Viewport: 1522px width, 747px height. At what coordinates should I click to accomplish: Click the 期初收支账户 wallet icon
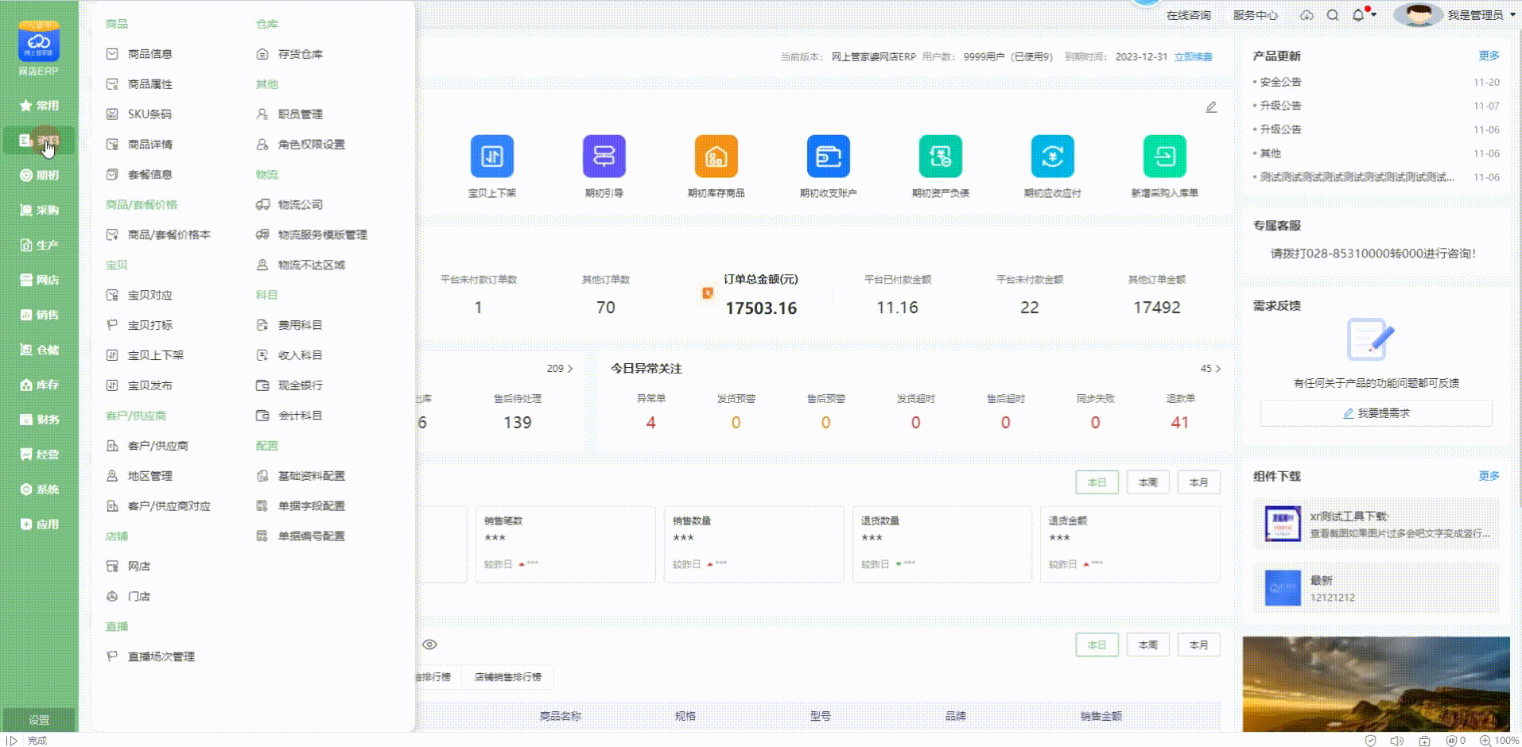(x=828, y=157)
